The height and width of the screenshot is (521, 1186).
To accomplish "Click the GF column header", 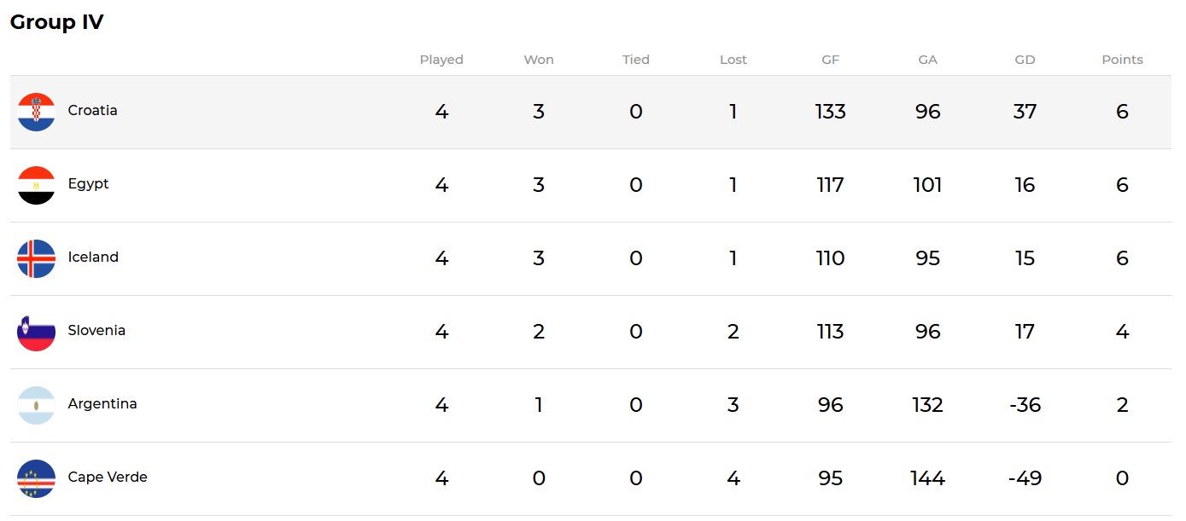I will (830, 60).
